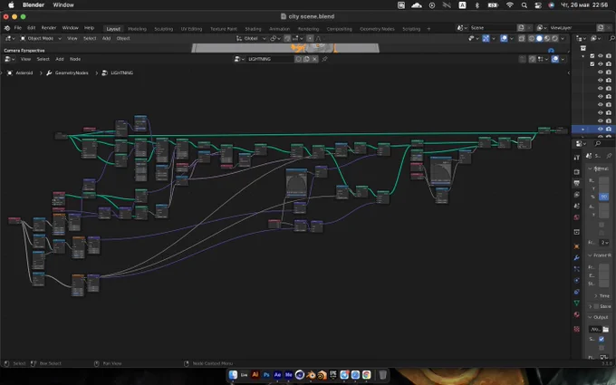This screenshot has height=385, width=616.
Task: Open the transform pivot point dropdown
Action: (275, 38)
